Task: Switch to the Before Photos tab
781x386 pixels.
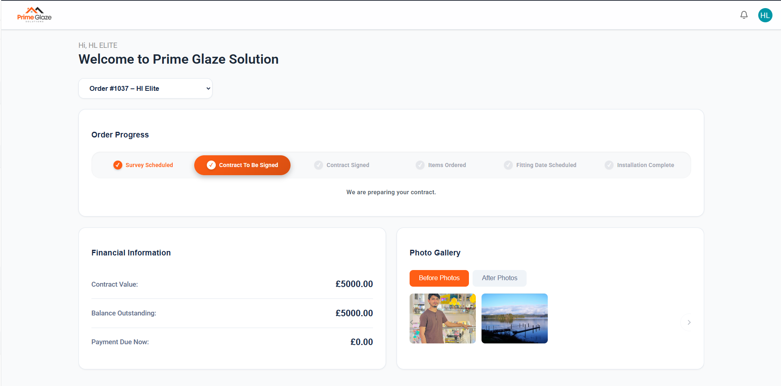Action: point(439,278)
